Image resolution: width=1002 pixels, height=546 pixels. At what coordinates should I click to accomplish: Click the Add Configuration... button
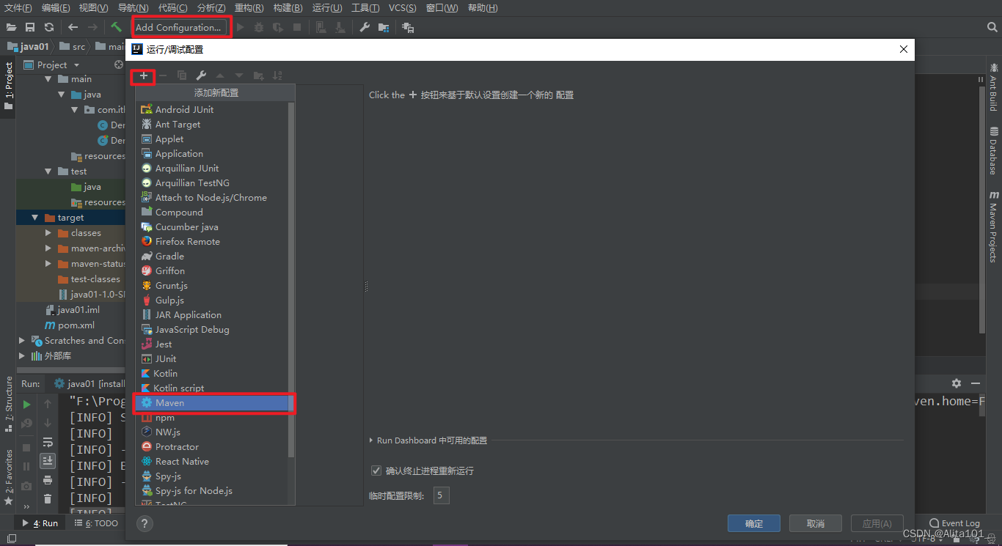tap(178, 28)
